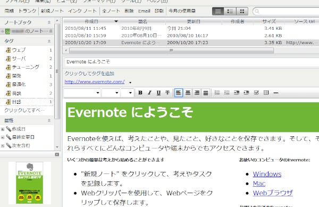Open the source URL dropdown arrow
The width and height of the screenshot is (319, 207).
pyautogui.click(x=130, y=82)
